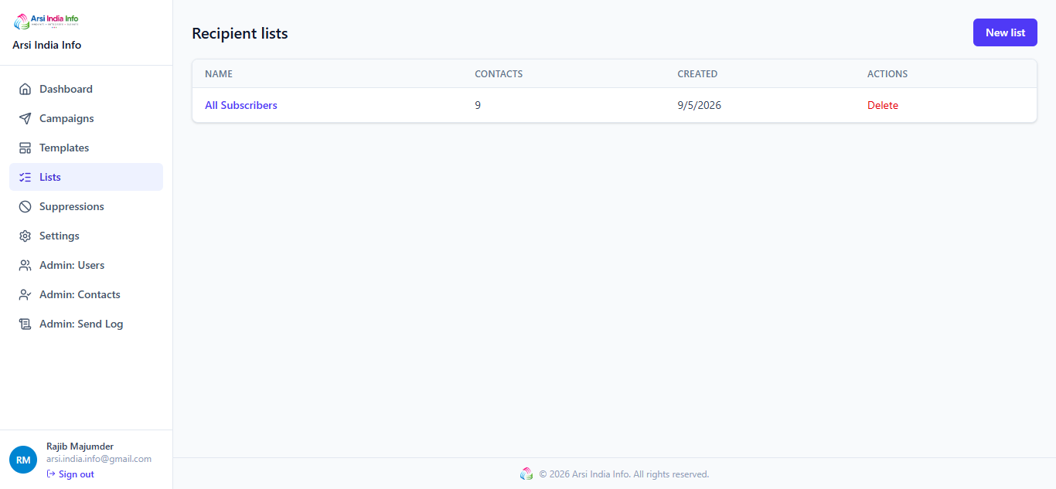
Task: Click the created date 9/5/2026
Action: [x=700, y=105]
